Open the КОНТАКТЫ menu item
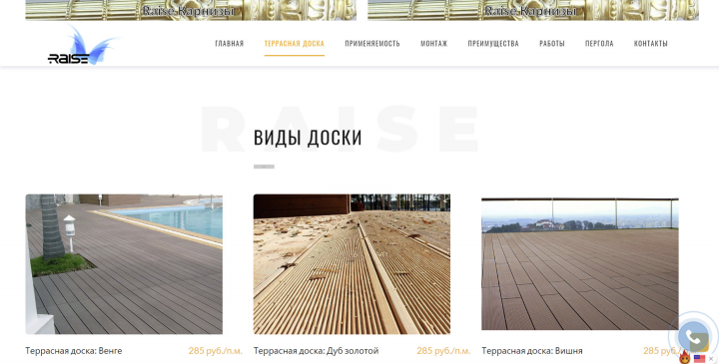The width and height of the screenshot is (719, 364). (651, 44)
